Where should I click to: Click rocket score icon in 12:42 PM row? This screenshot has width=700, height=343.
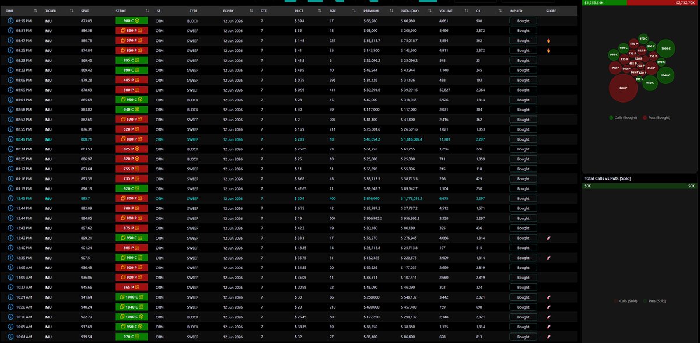click(x=548, y=238)
